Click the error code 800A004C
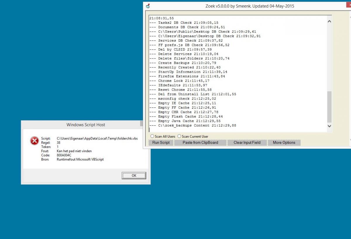 64,155
